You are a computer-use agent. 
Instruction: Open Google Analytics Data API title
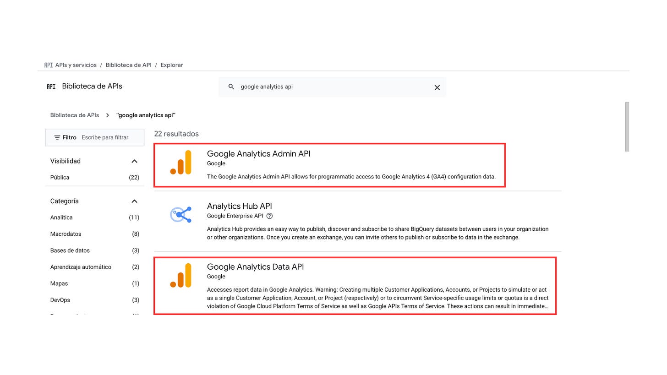coord(255,267)
